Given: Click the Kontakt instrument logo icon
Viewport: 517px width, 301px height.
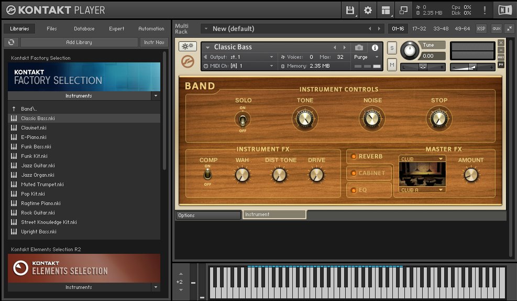Looking at the screenshot, I should pos(188,61).
